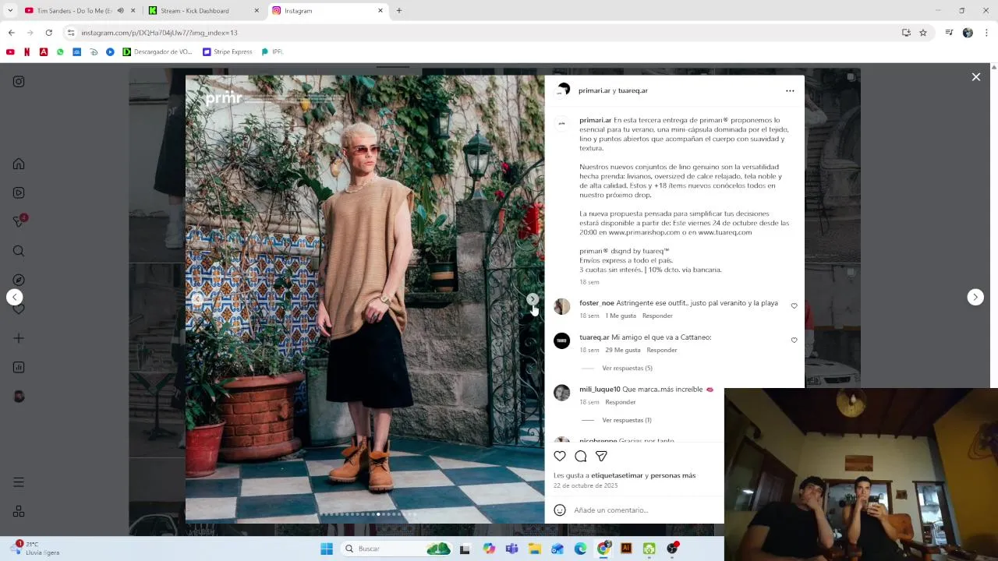Share the post with paper plane icon

[601, 456]
